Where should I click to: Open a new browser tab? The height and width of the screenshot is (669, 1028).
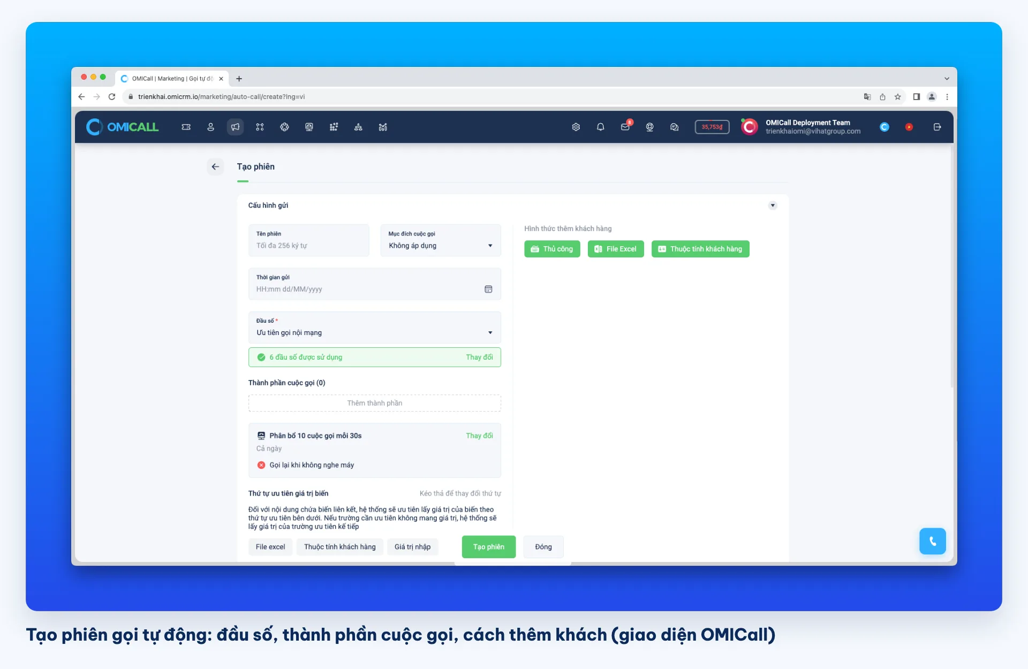(x=239, y=79)
